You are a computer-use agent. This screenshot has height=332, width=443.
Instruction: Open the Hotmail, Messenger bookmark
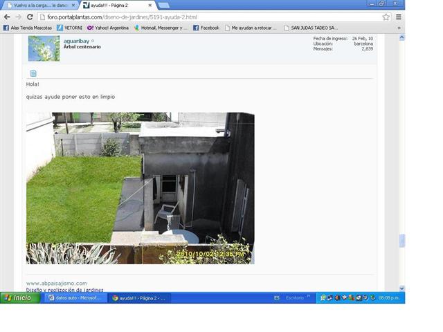pyautogui.click(x=161, y=28)
